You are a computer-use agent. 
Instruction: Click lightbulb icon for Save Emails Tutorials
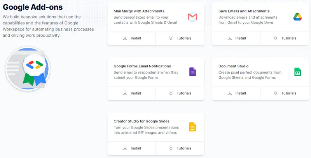pos(276,38)
